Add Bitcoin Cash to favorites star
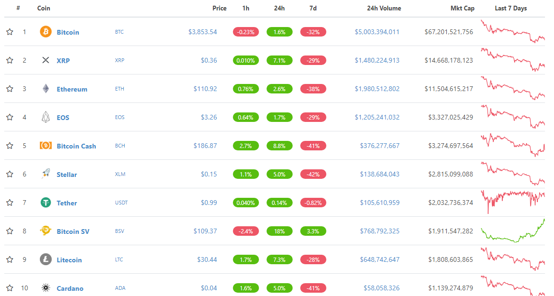 point(10,146)
